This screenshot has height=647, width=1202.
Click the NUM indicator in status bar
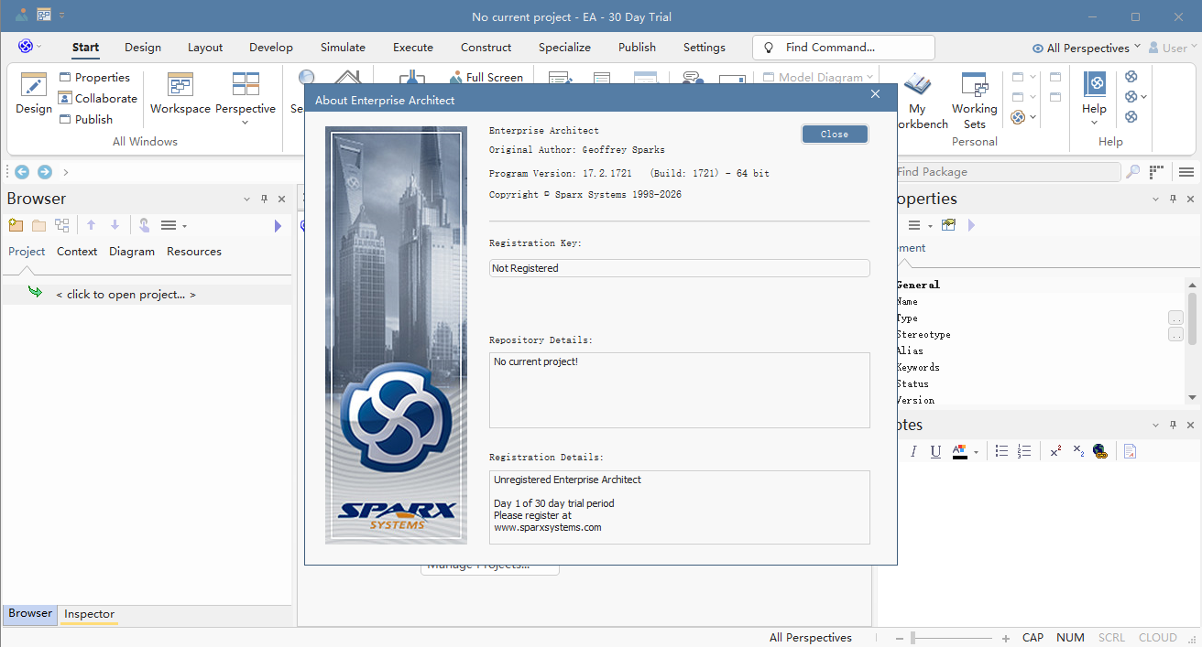click(1070, 638)
